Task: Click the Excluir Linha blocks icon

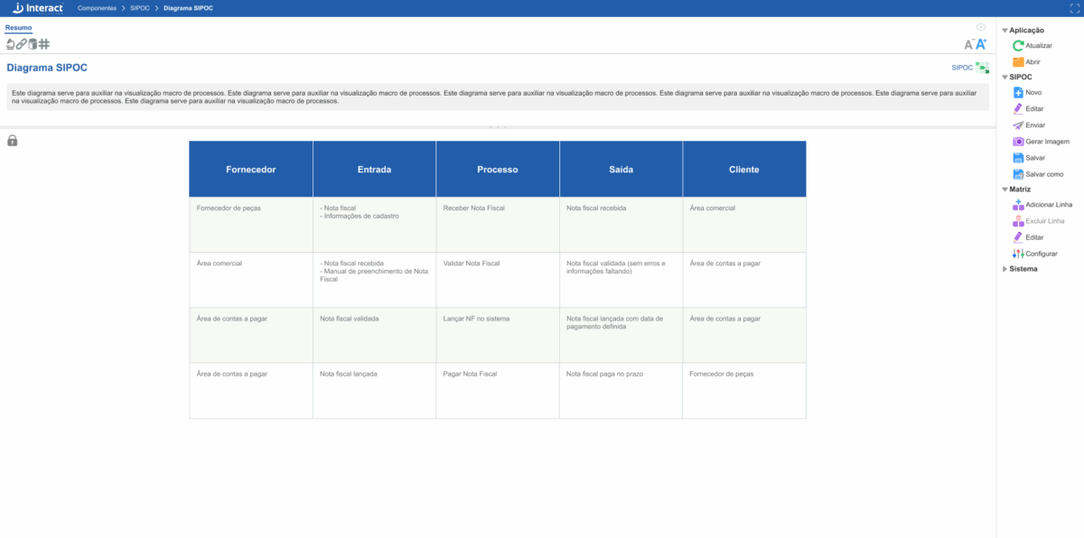Action: click(x=1018, y=221)
